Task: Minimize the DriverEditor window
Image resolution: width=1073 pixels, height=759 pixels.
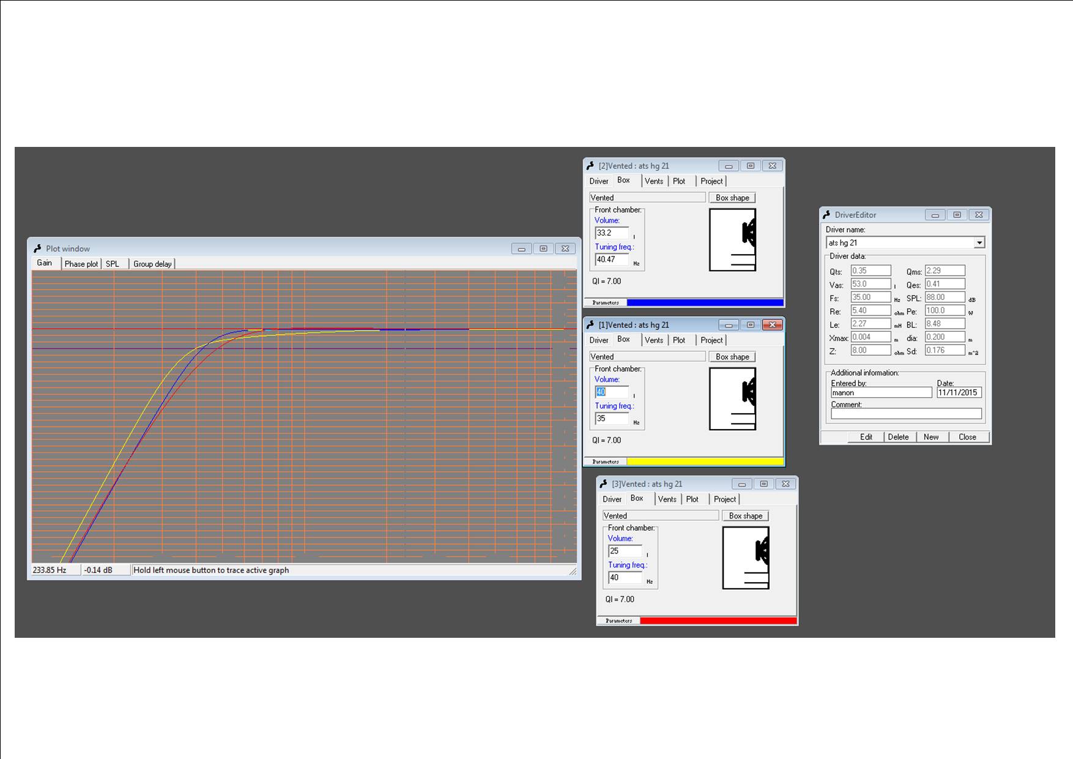Action: (935, 215)
